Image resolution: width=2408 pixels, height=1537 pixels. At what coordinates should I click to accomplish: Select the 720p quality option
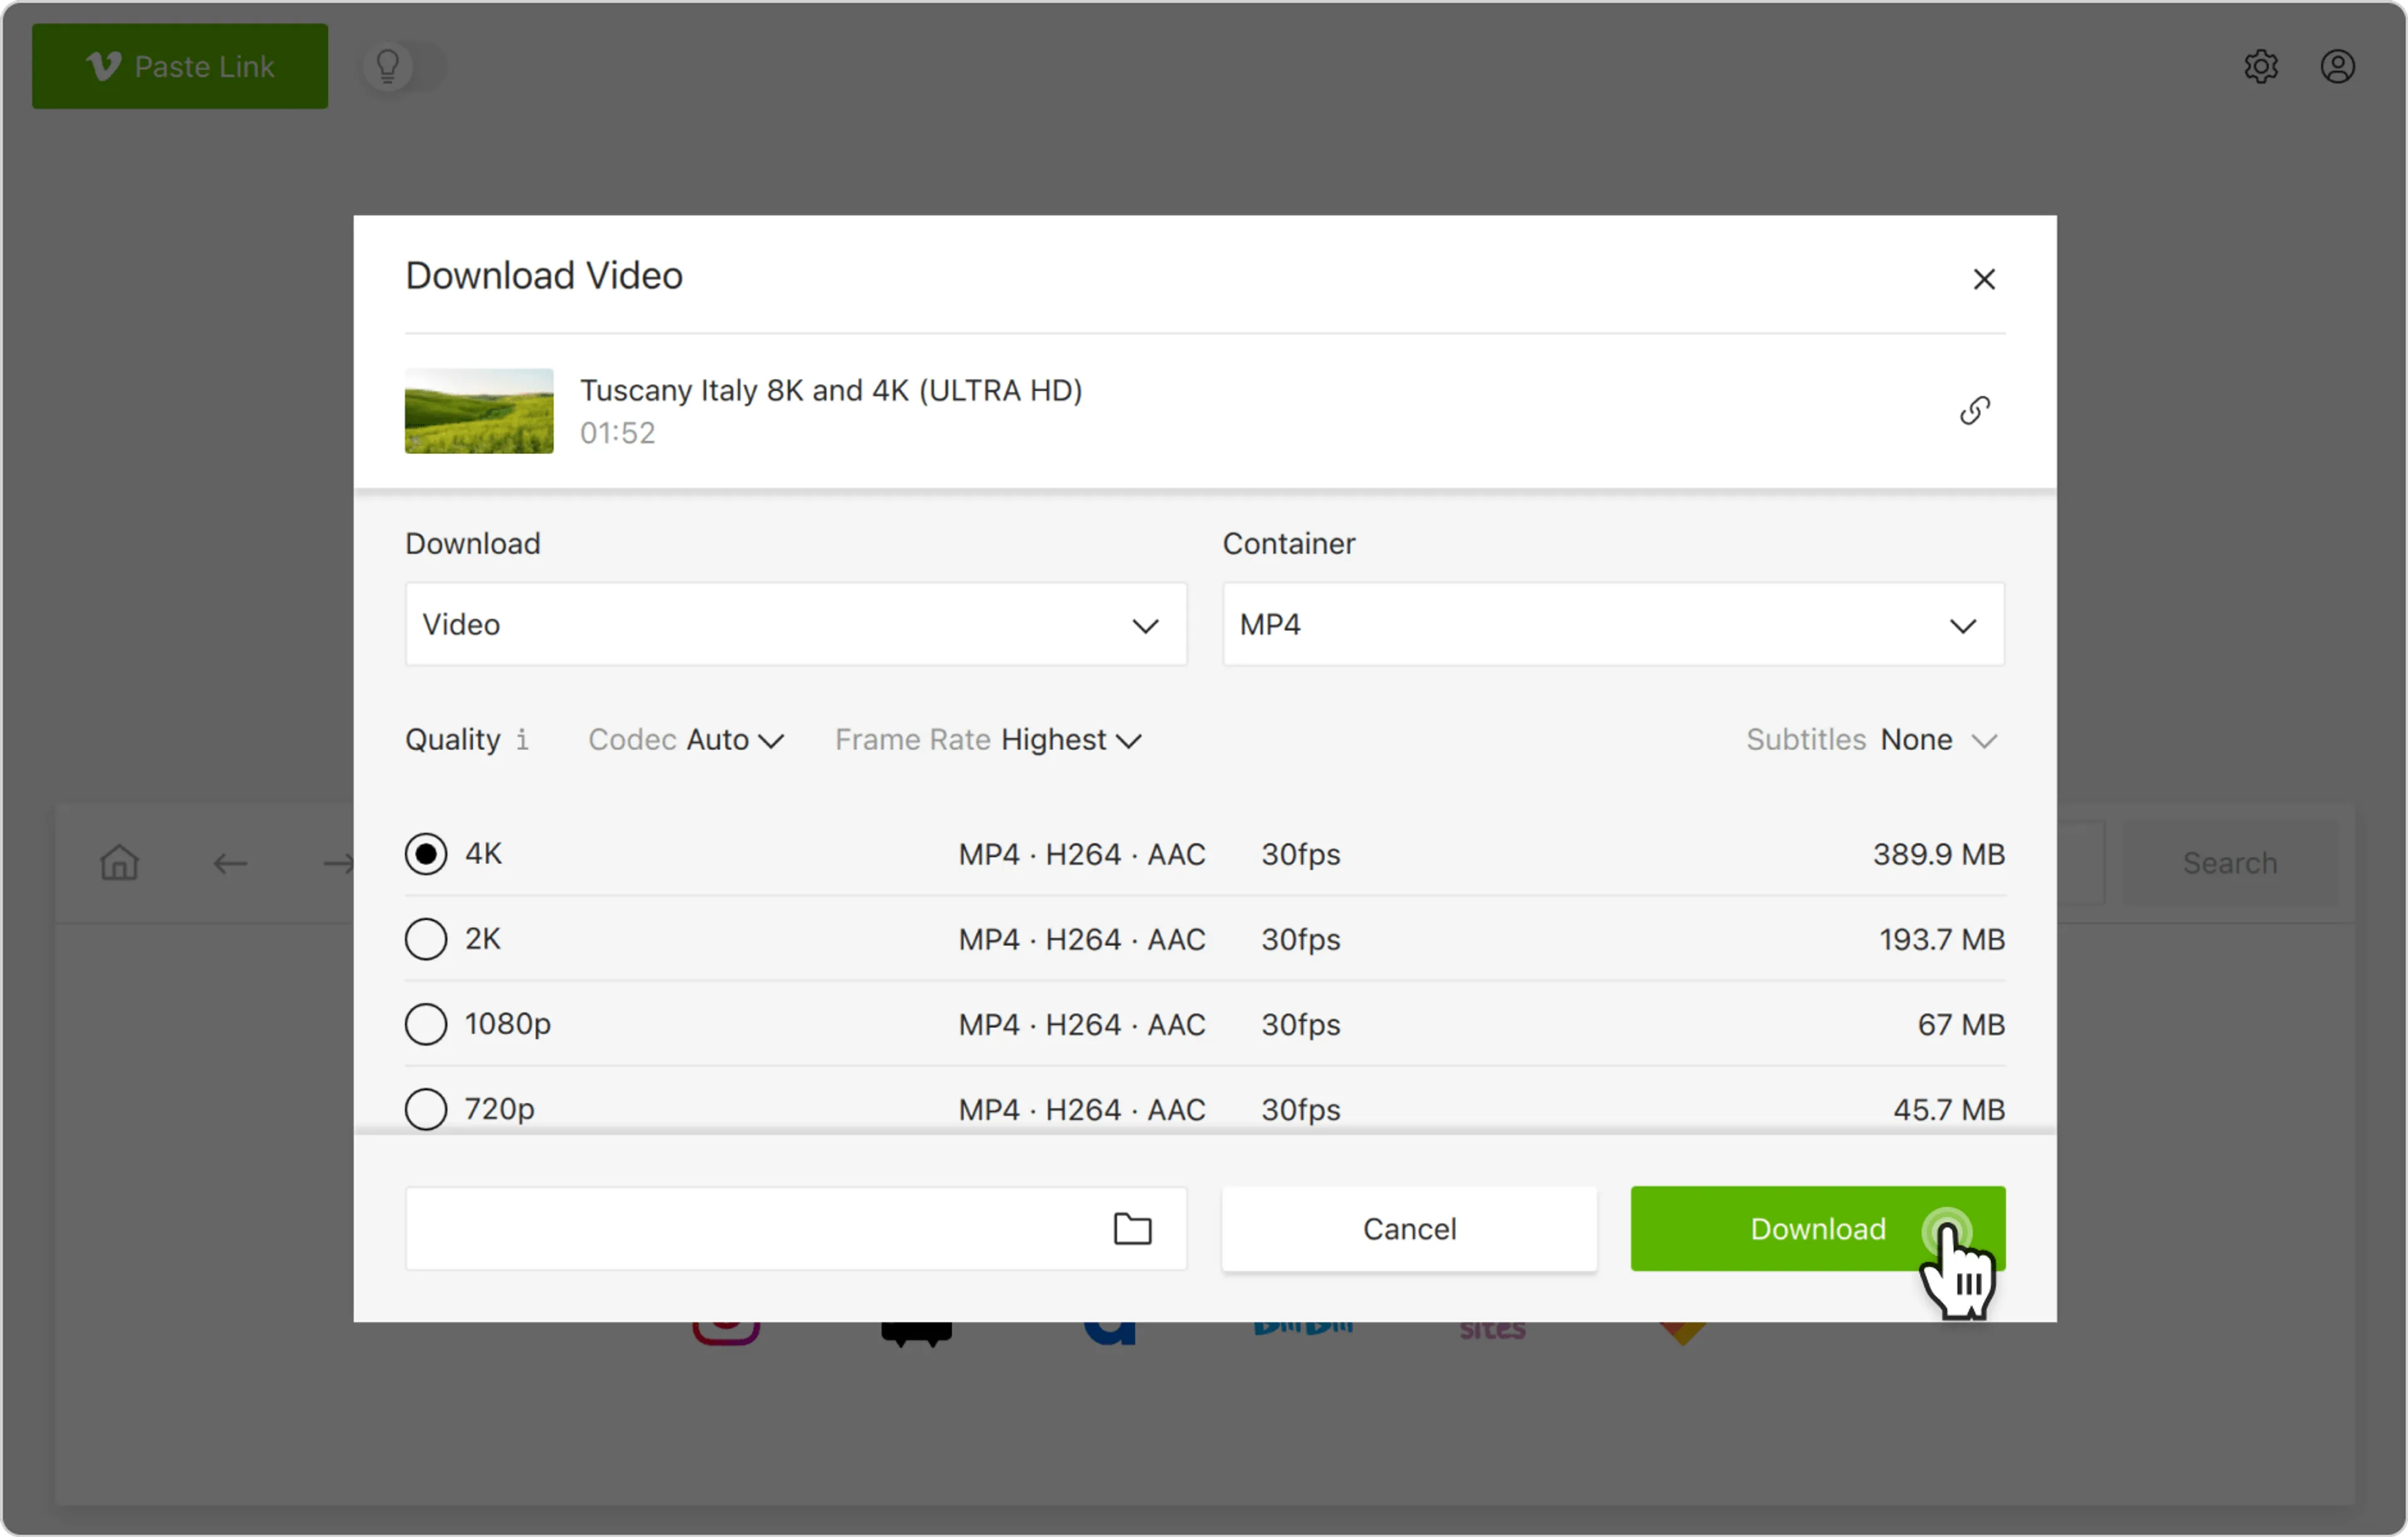(426, 1108)
